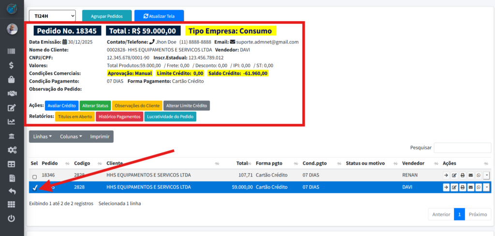495x236 pixels.
Task: Open the dollar sign sidebar menu
Action: tap(12, 65)
